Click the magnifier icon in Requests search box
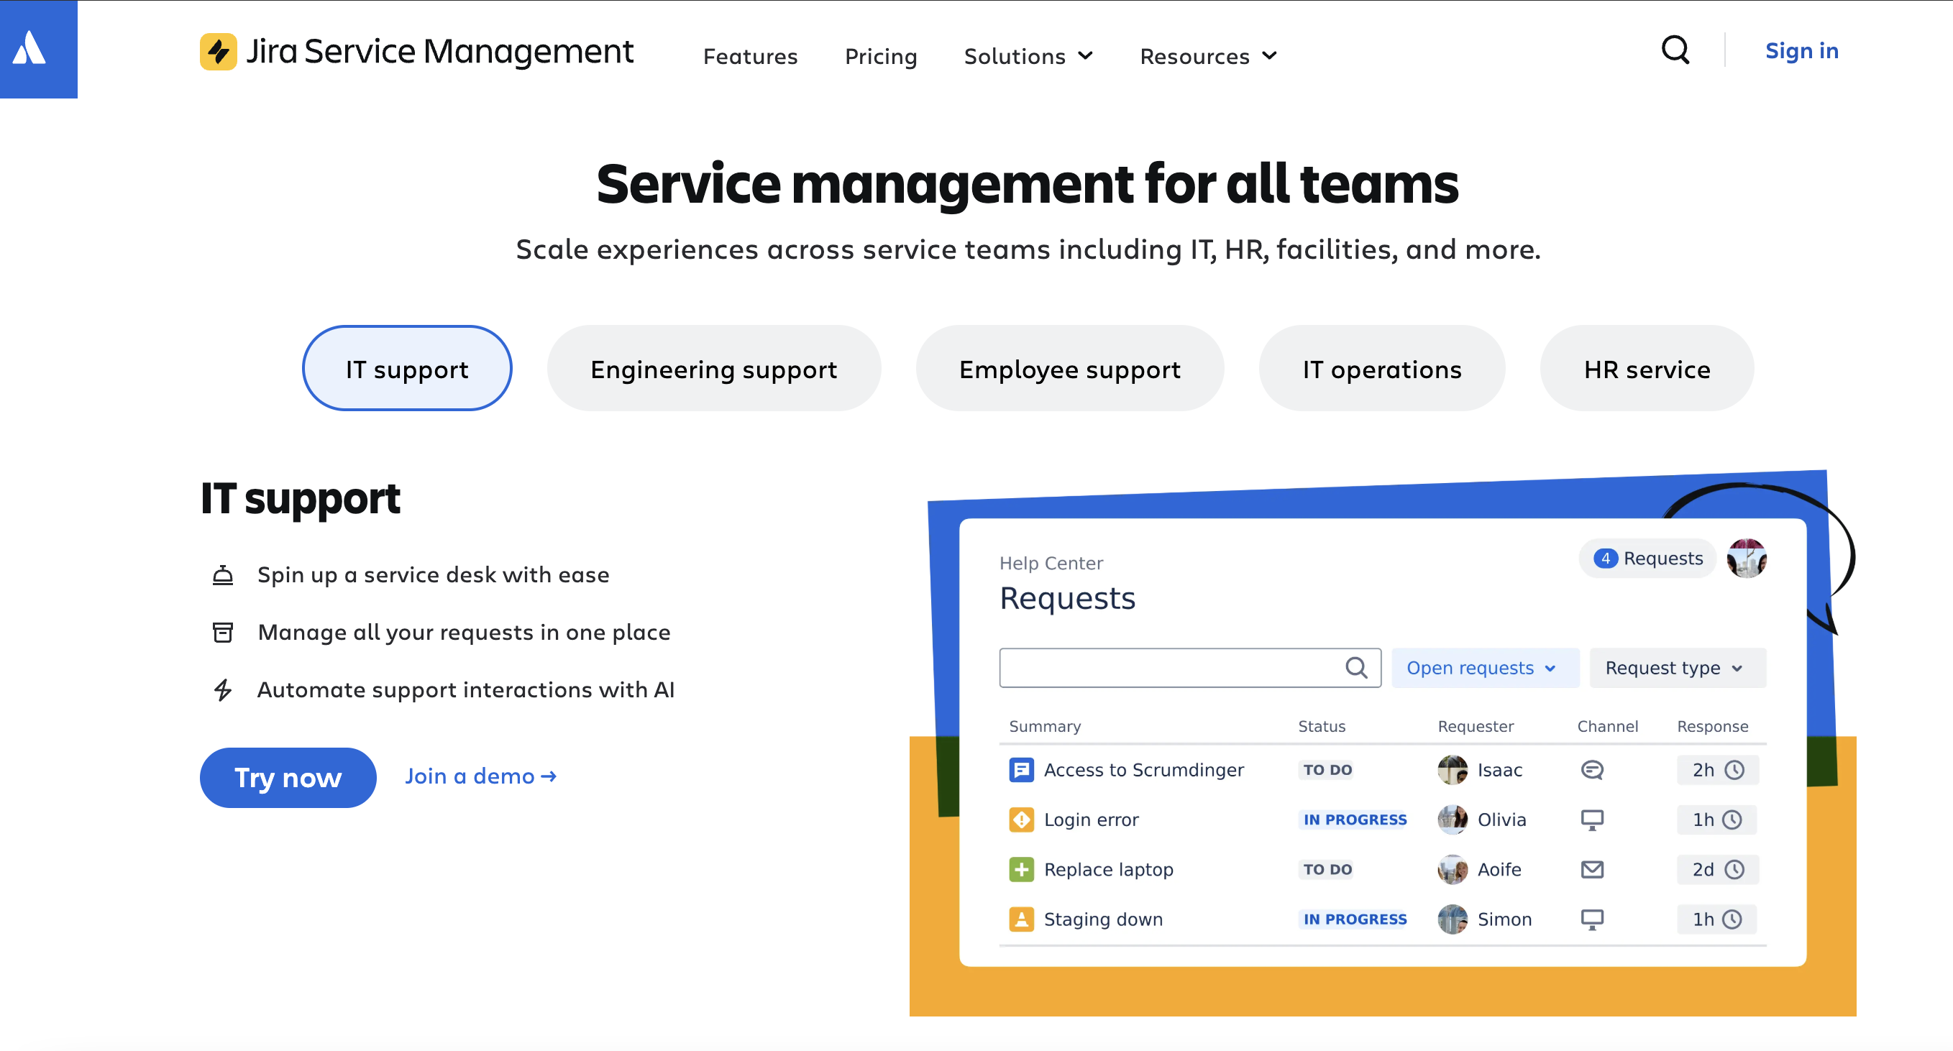This screenshot has width=1953, height=1051. pyautogui.click(x=1355, y=668)
